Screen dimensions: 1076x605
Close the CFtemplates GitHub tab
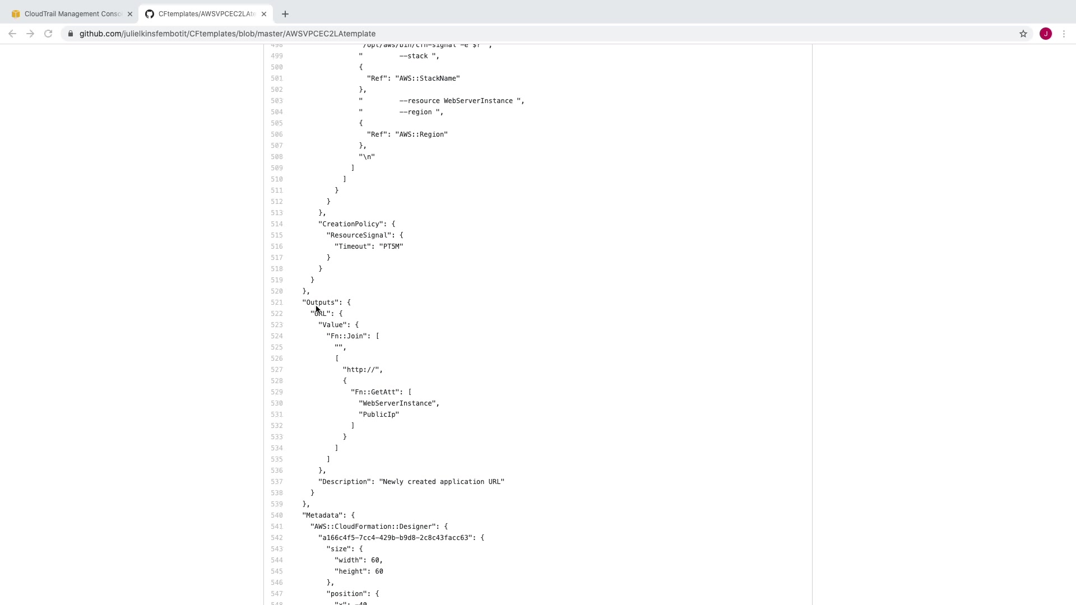point(264,14)
